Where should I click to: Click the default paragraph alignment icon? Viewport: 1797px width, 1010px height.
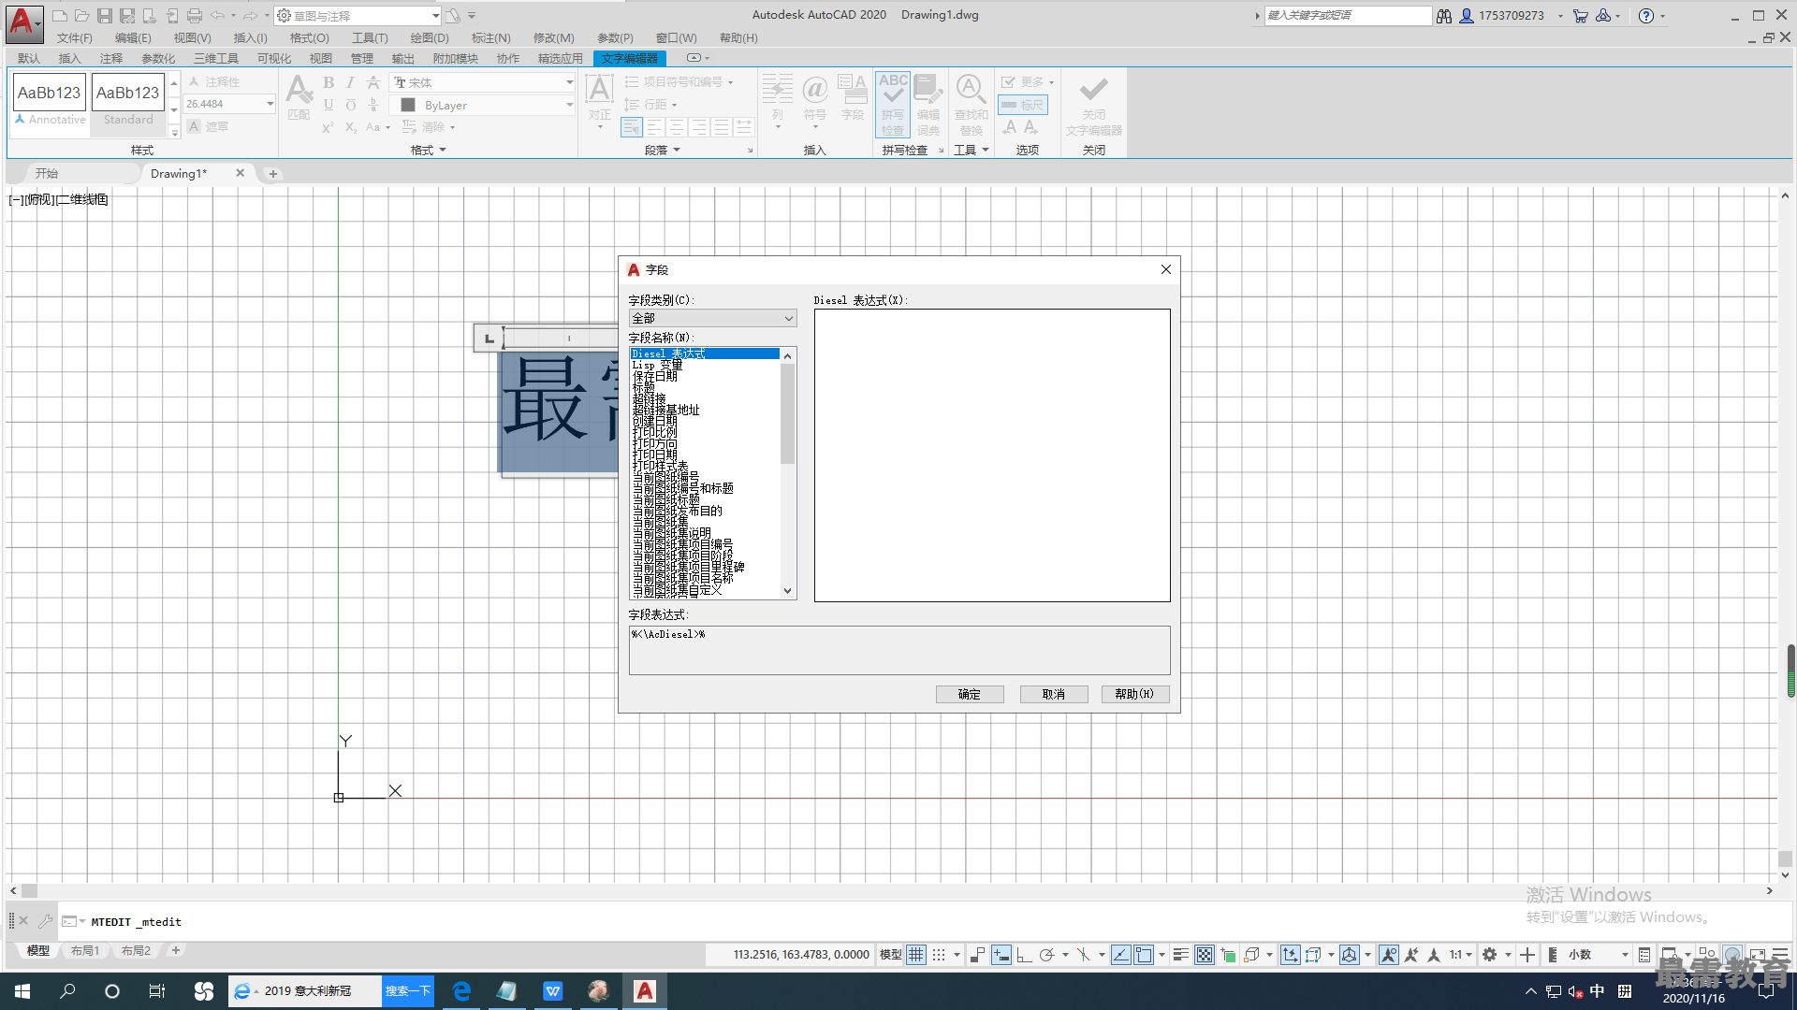[x=632, y=127]
